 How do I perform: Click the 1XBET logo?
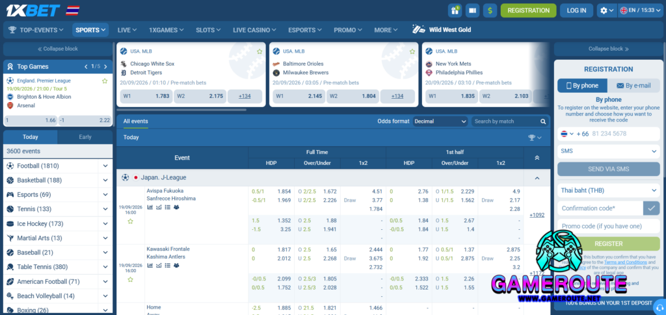click(33, 10)
